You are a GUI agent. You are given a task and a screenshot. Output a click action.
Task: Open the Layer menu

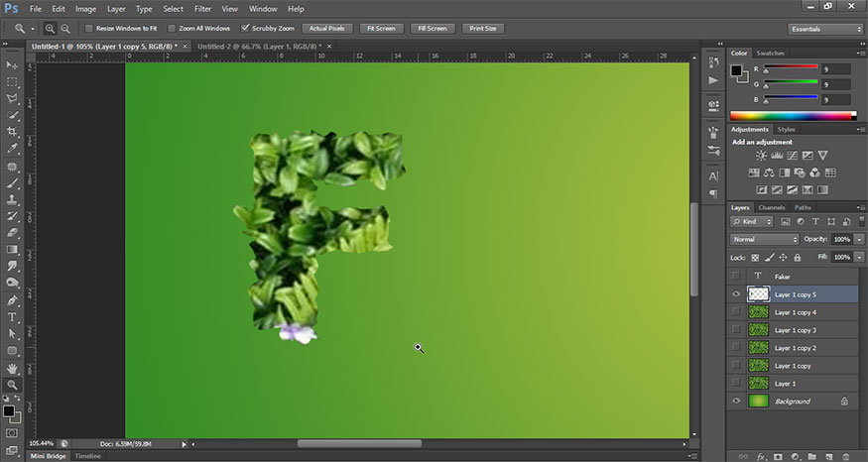pyautogui.click(x=116, y=9)
